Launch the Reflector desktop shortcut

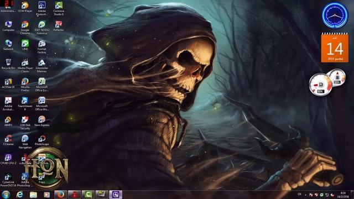(x=59, y=26)
